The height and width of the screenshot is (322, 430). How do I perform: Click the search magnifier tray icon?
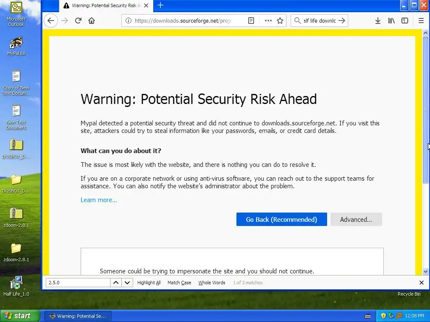[x=399, y=316]
